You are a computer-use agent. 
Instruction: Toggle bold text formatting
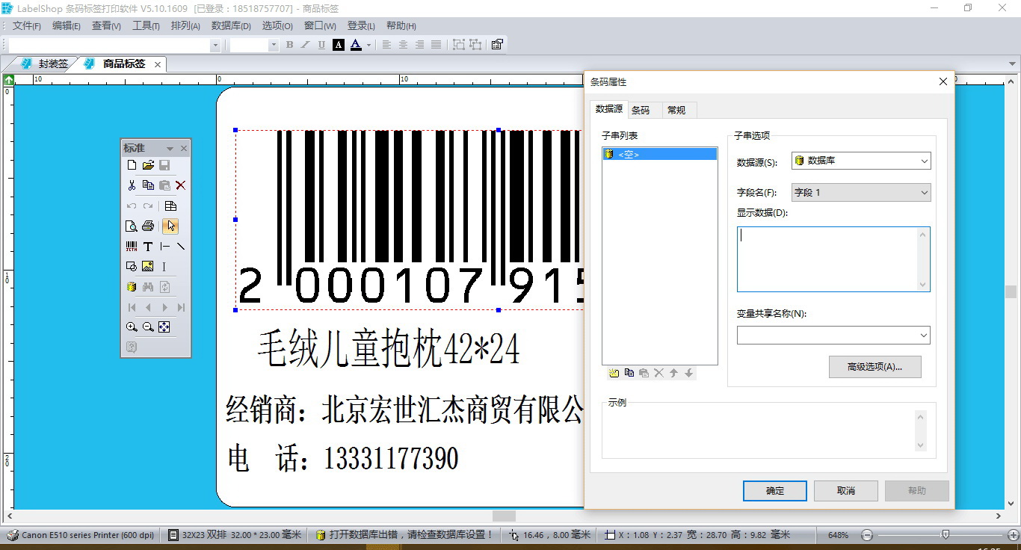coord(289,45)
